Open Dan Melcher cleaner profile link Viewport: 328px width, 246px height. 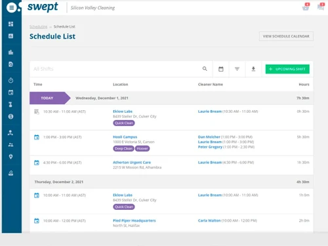pos(209,137)
